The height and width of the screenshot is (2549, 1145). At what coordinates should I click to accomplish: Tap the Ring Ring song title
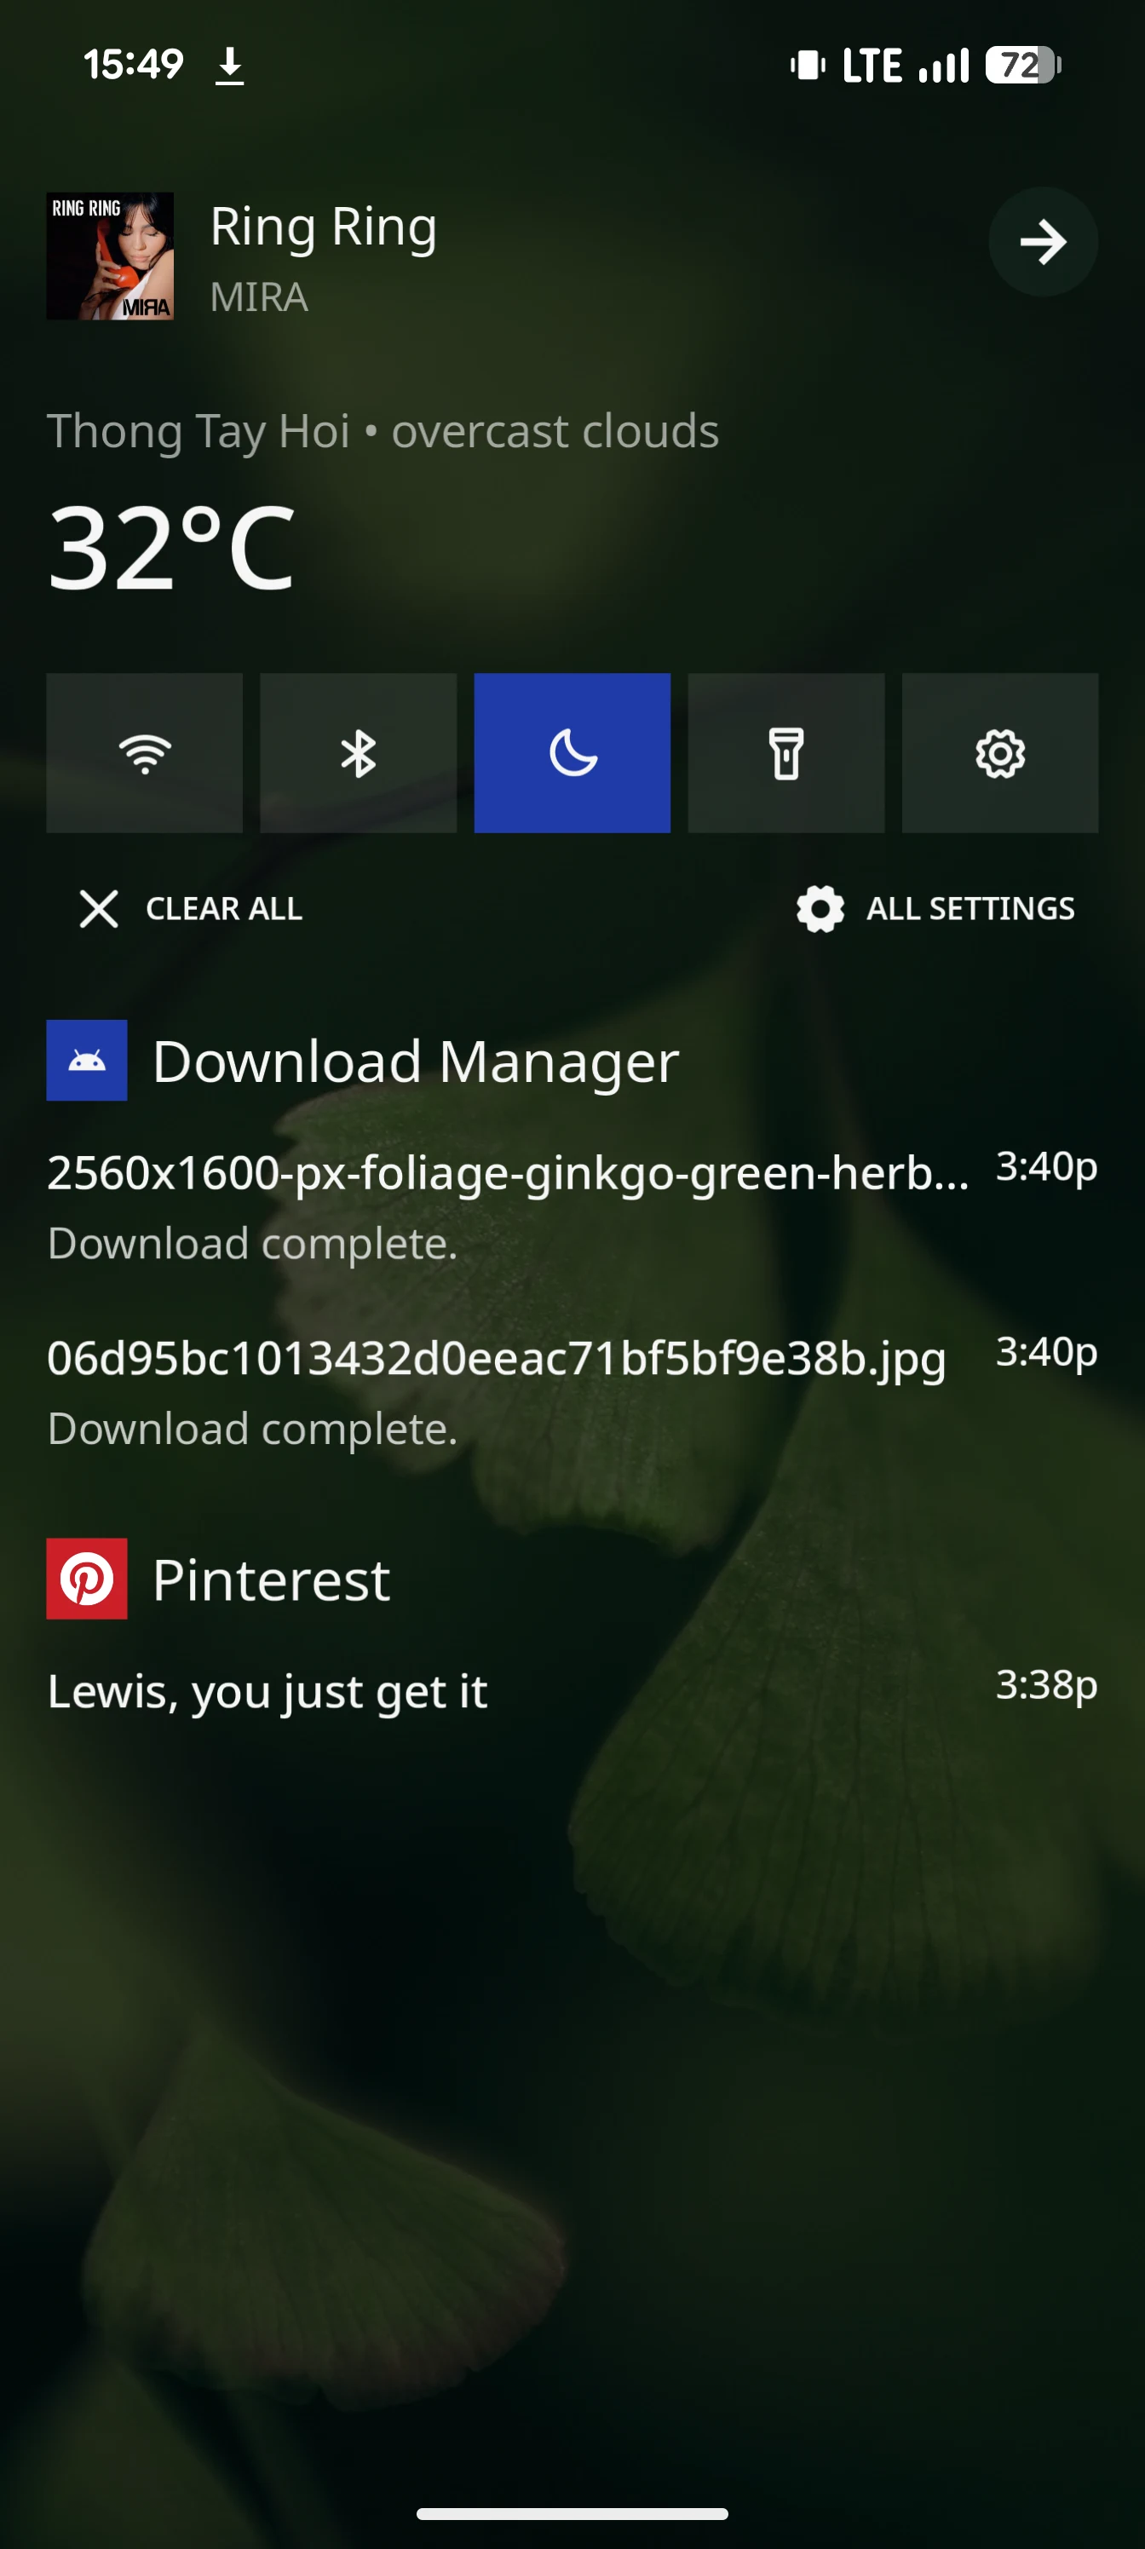[x=324, y=227]
